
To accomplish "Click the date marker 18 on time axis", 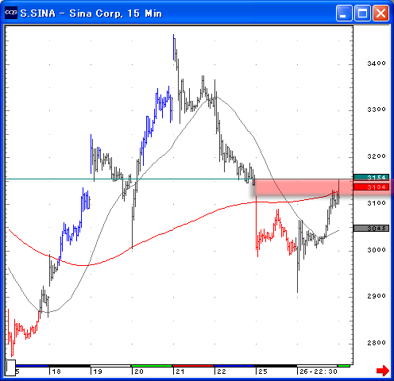I will coord(56,371).
